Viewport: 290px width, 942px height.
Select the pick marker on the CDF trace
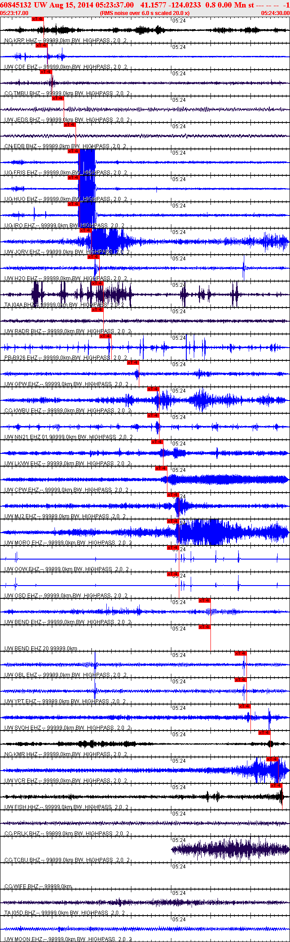[x=42, y=45]
